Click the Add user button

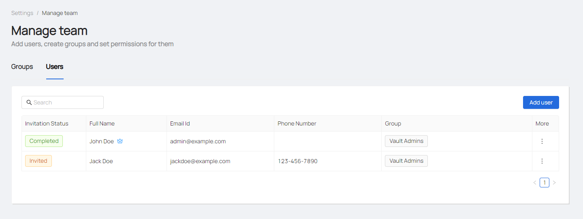click(541, 102)
